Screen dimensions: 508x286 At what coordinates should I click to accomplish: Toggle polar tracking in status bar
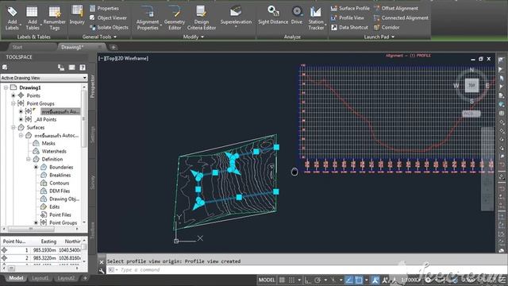tap(317, 280)
